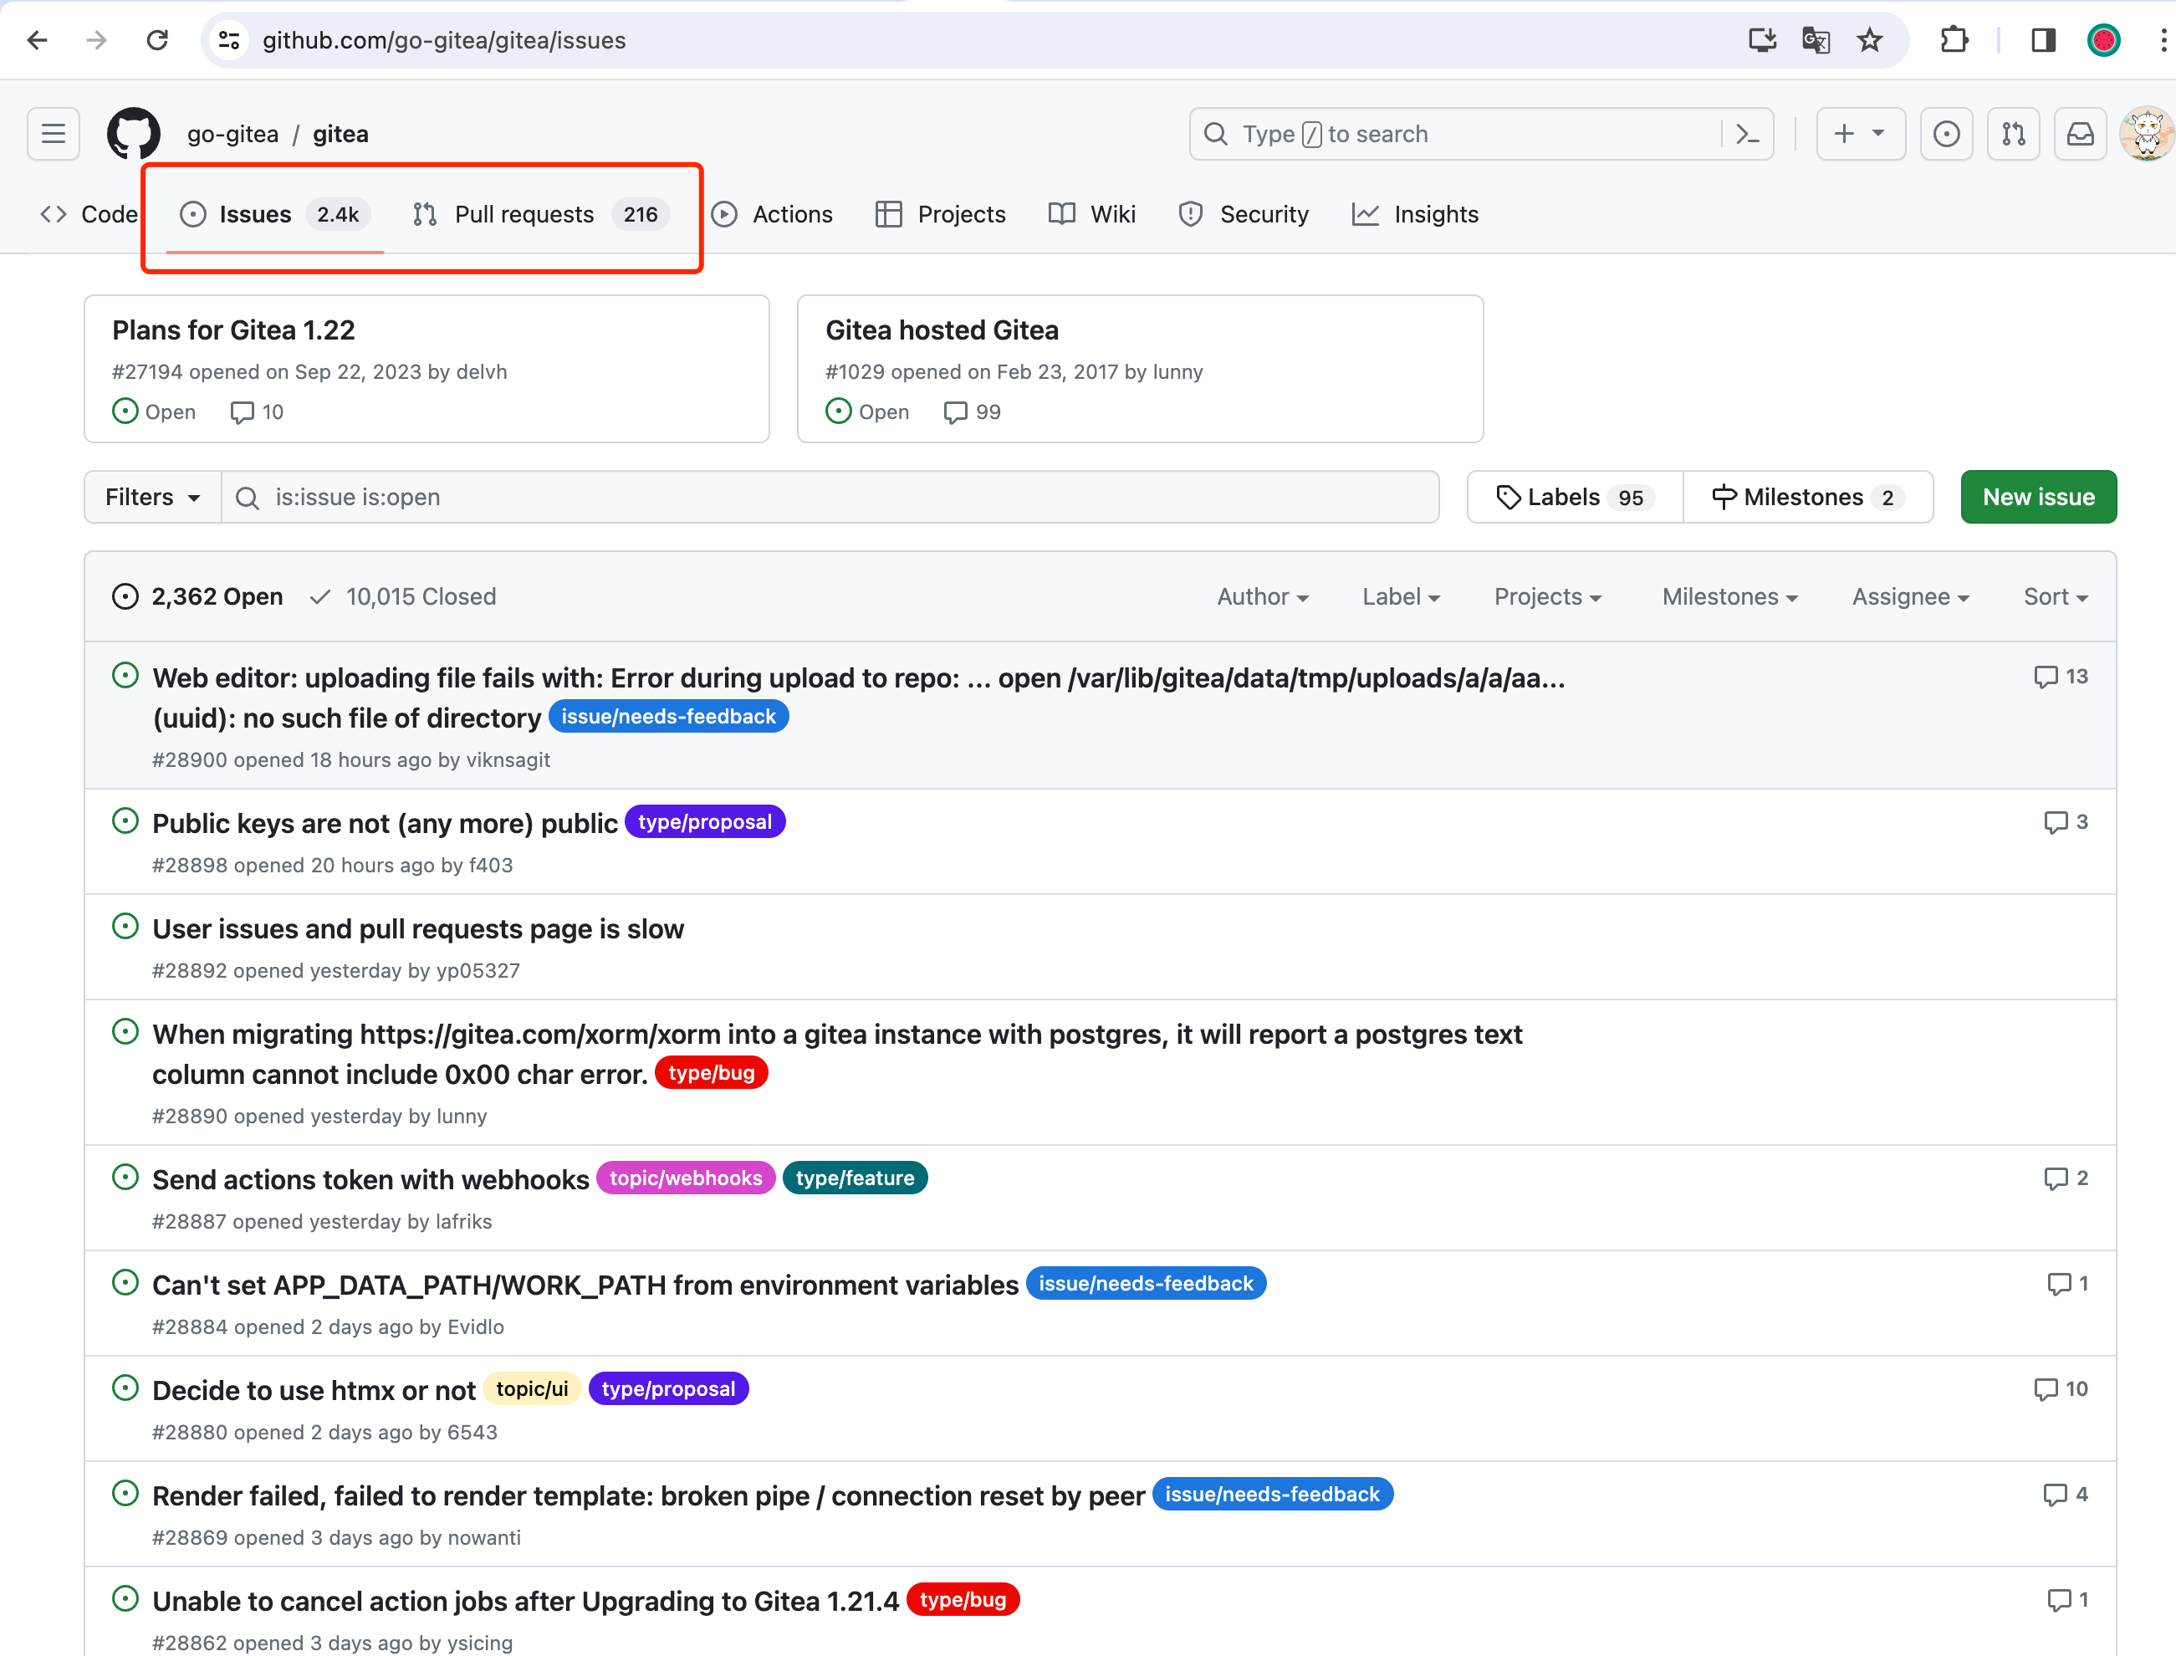
Task: View site information icon in address bar
Action: [230, 40]
